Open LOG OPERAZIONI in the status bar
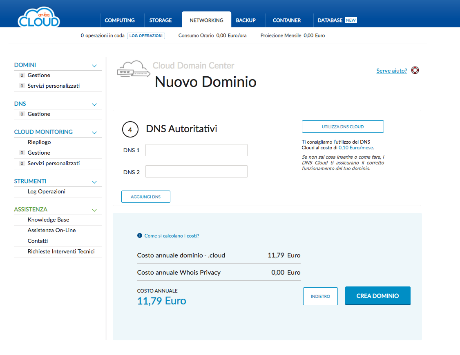Screen dimensions: 460x355 point(146,35)
